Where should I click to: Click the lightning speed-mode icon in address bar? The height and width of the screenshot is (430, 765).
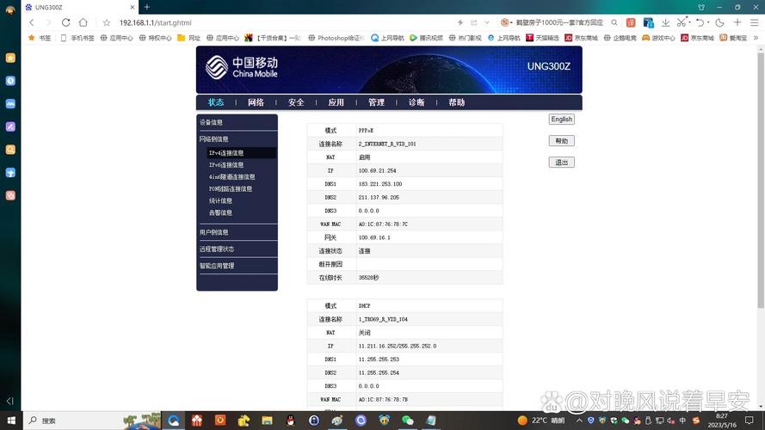[460, 22]
